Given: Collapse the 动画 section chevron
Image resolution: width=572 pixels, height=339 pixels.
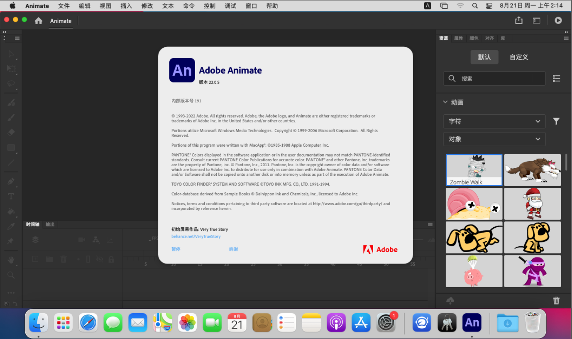Looking at the screenshot, I should 445,102.
